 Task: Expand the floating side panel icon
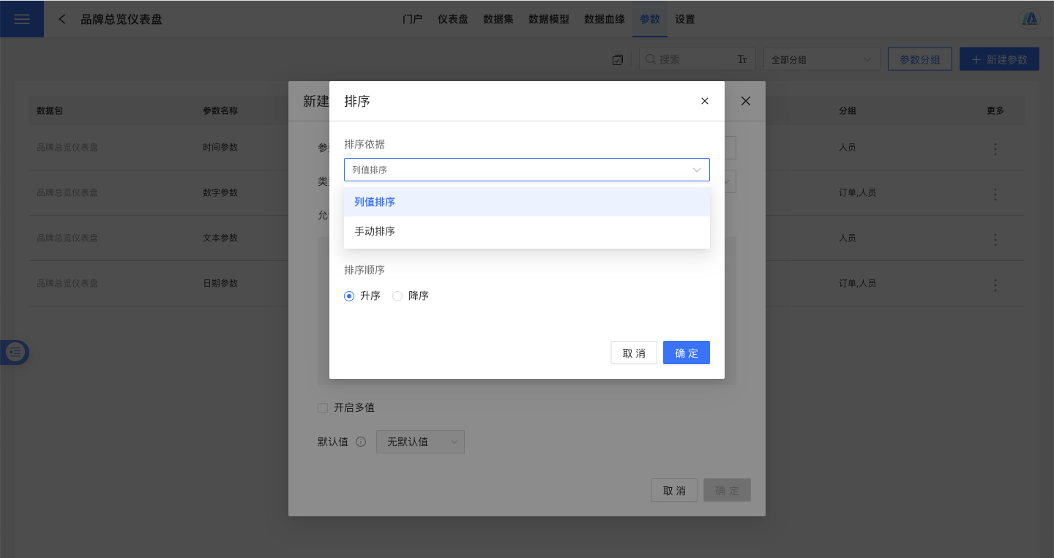(15, 352)
